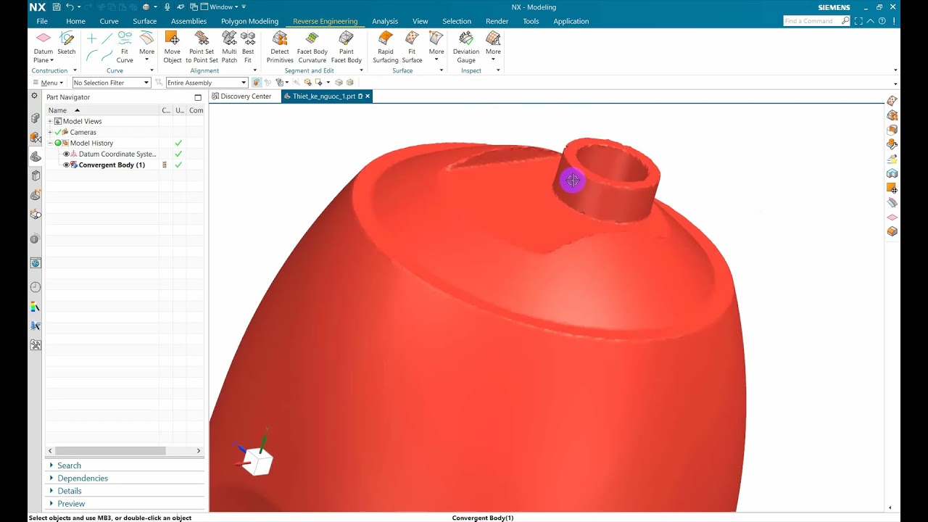Select the Datum Plane tool

[43, 46]
